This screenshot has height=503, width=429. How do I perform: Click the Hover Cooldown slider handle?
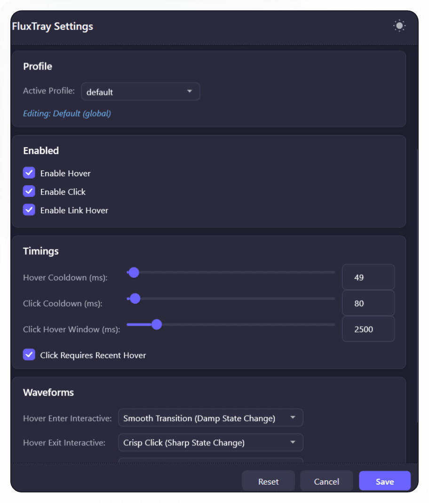pyautogui.click(x=134, y=273)
